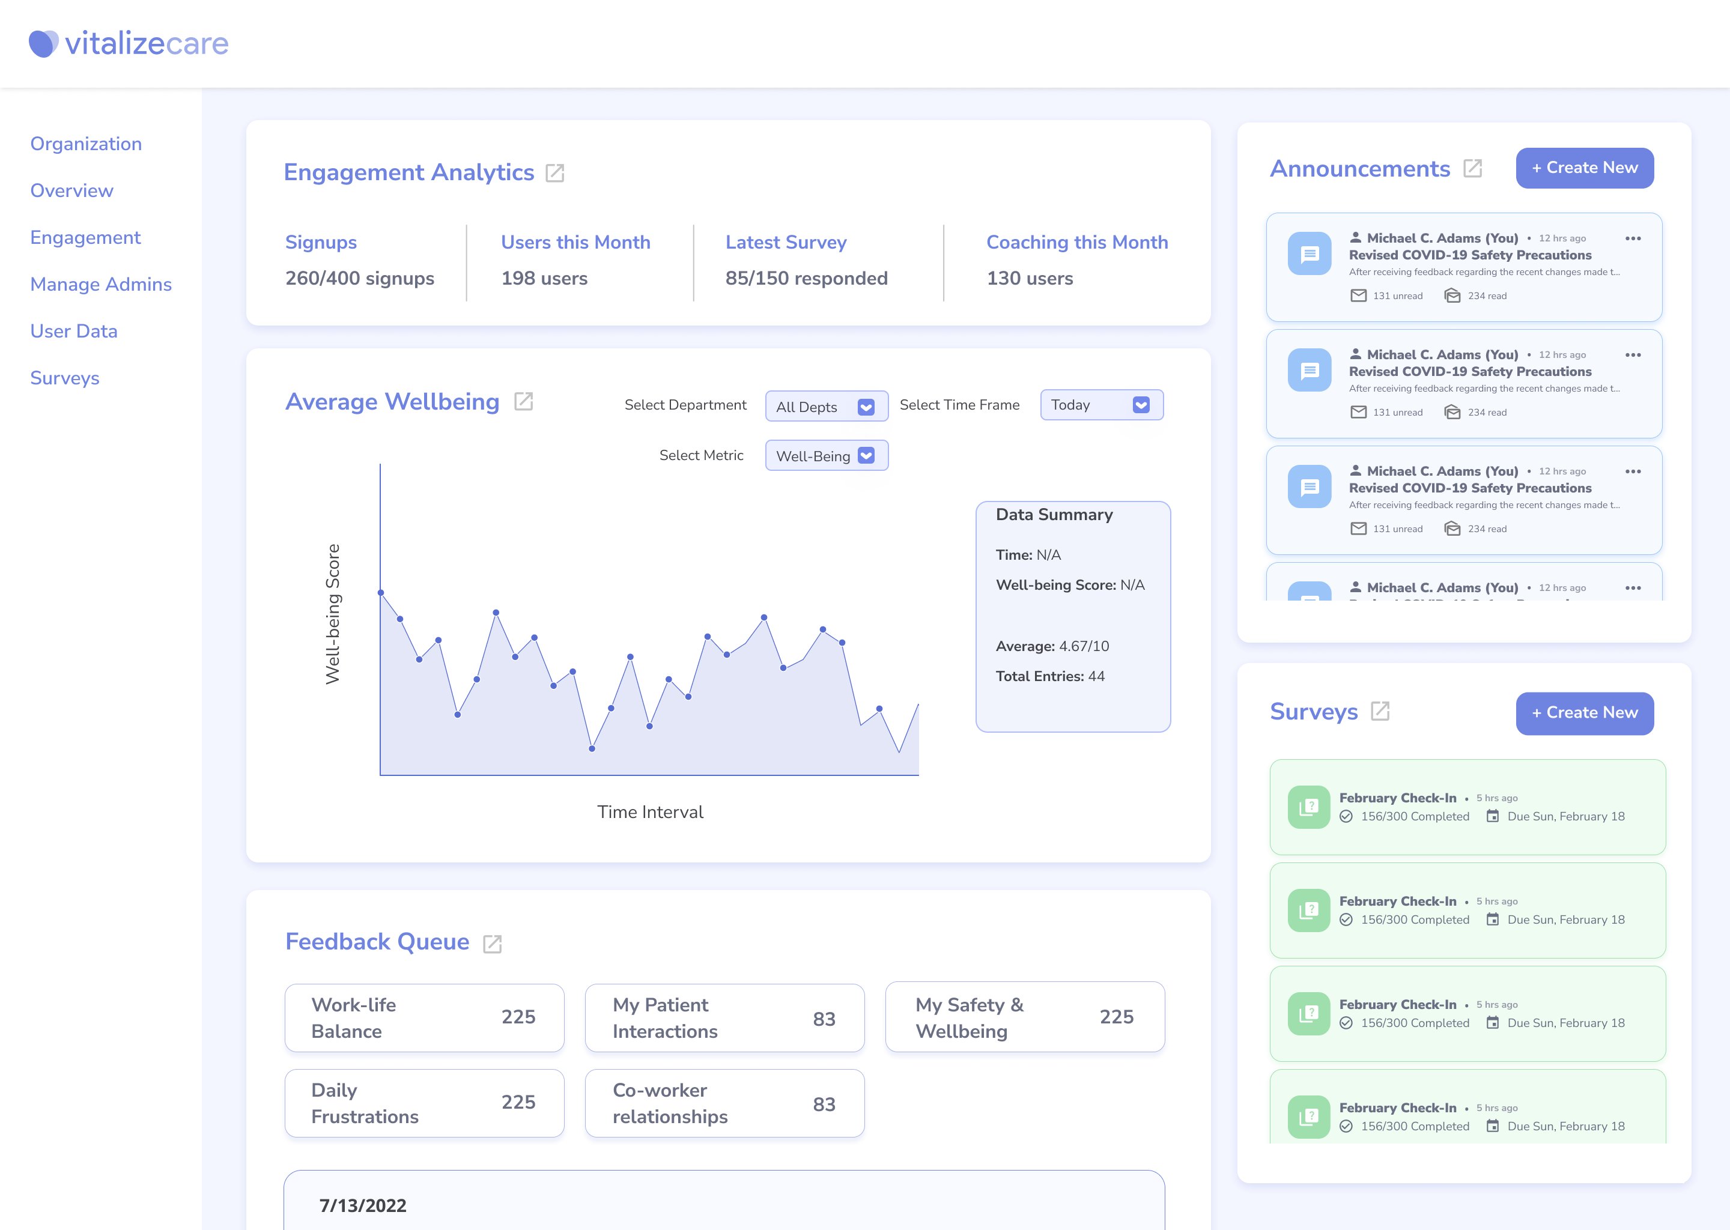Go to Manage Admins in sidebar
This screenshot has width=1730, height=1230.
101,284
